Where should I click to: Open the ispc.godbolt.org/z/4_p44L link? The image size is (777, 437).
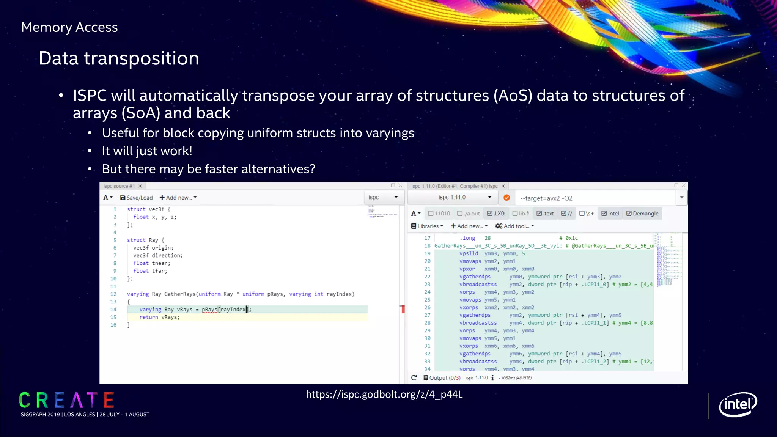(384, 395)
